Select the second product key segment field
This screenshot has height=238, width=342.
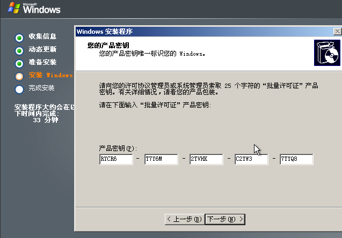tap(161, 159)
